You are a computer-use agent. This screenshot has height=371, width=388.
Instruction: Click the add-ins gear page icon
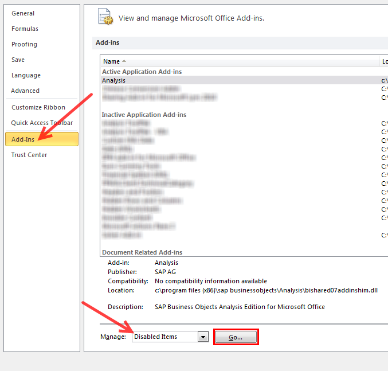(x=105, y=17)
